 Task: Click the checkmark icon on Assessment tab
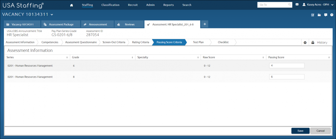(148, 24)
